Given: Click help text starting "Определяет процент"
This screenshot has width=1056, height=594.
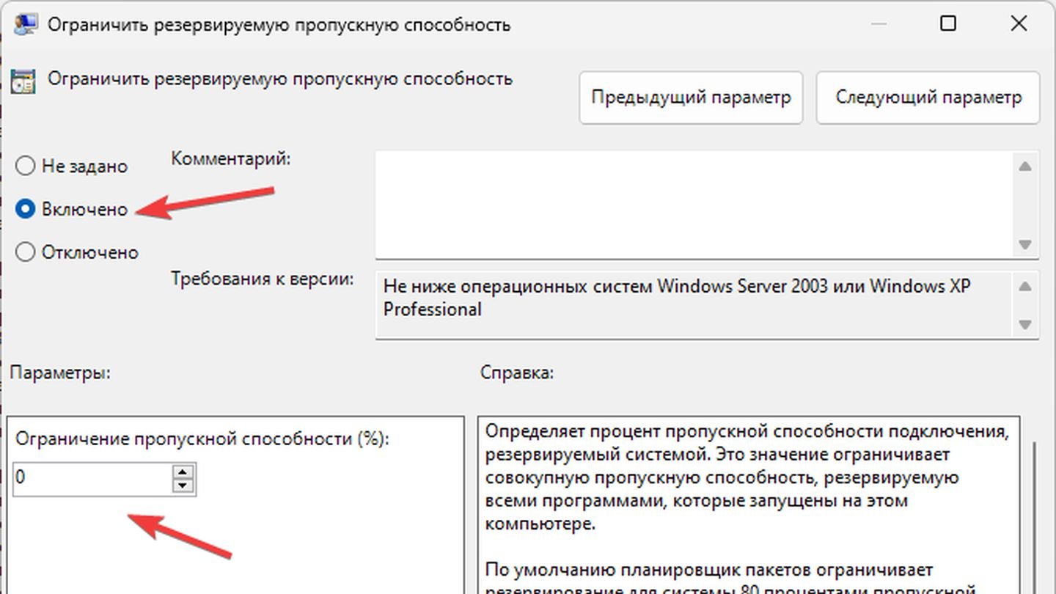Looking at the screenshot, I should pos(747,477).
